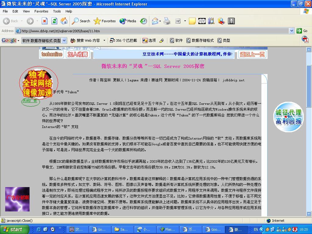Viewport: 312px width, 234px height.
Task: Click the 独有全球网络镜像加速 ad
Action: 38,83
